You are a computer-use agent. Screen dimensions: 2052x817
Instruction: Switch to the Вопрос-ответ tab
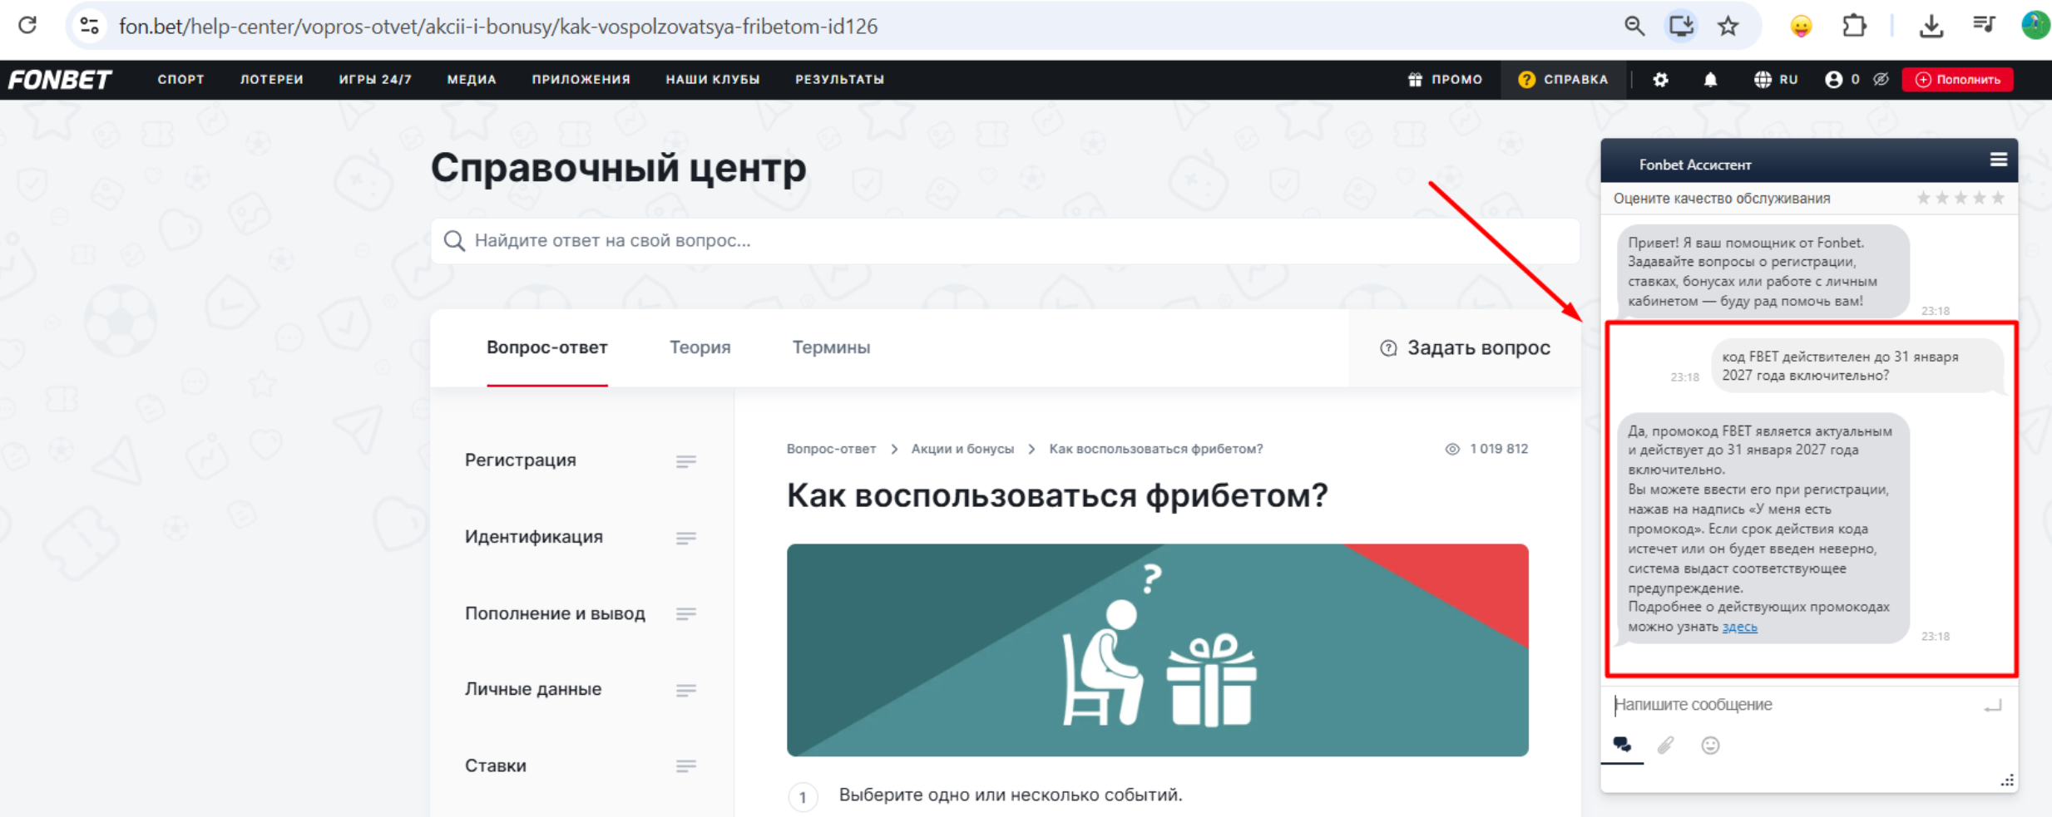click(547, 347)
